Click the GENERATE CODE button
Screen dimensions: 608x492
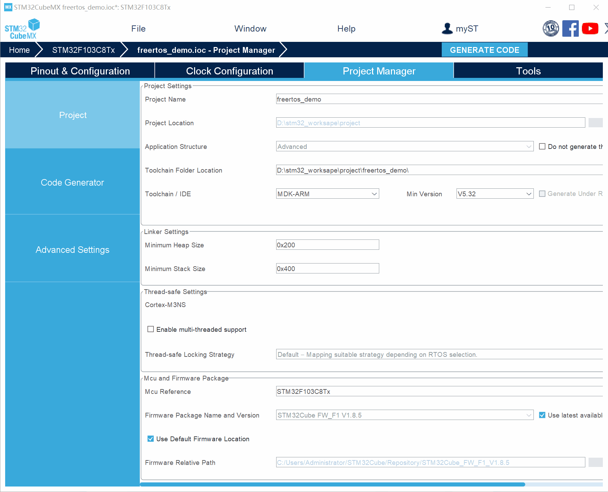pyautogui.click(x=484, y=50)
